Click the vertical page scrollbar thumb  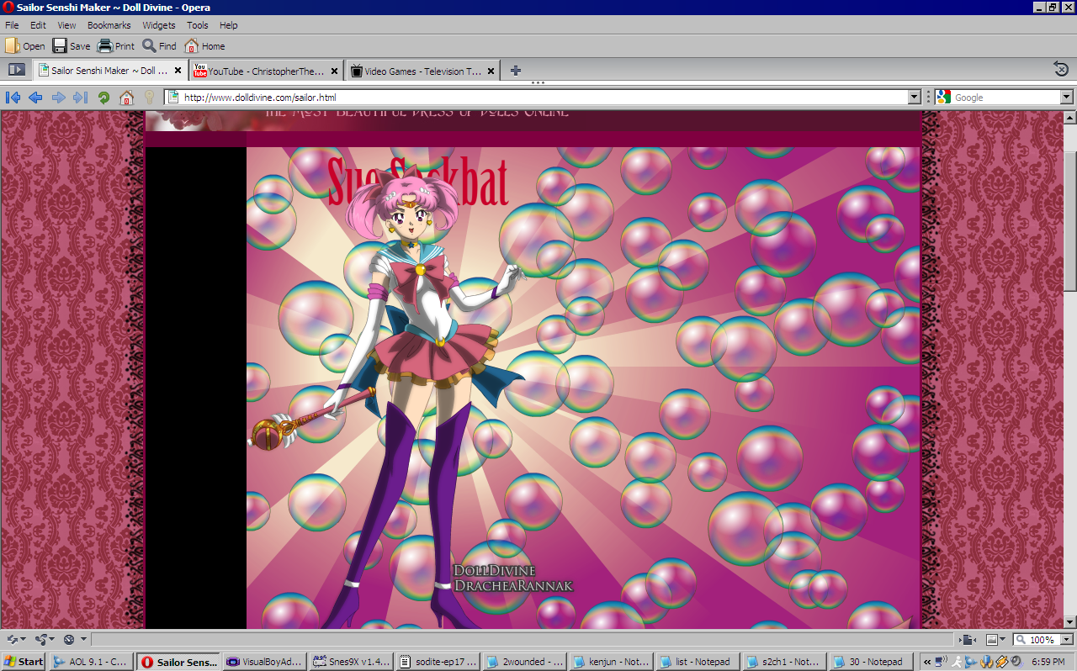coord(1069,219)
